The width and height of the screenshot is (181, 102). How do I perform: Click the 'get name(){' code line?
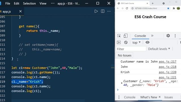29,26
